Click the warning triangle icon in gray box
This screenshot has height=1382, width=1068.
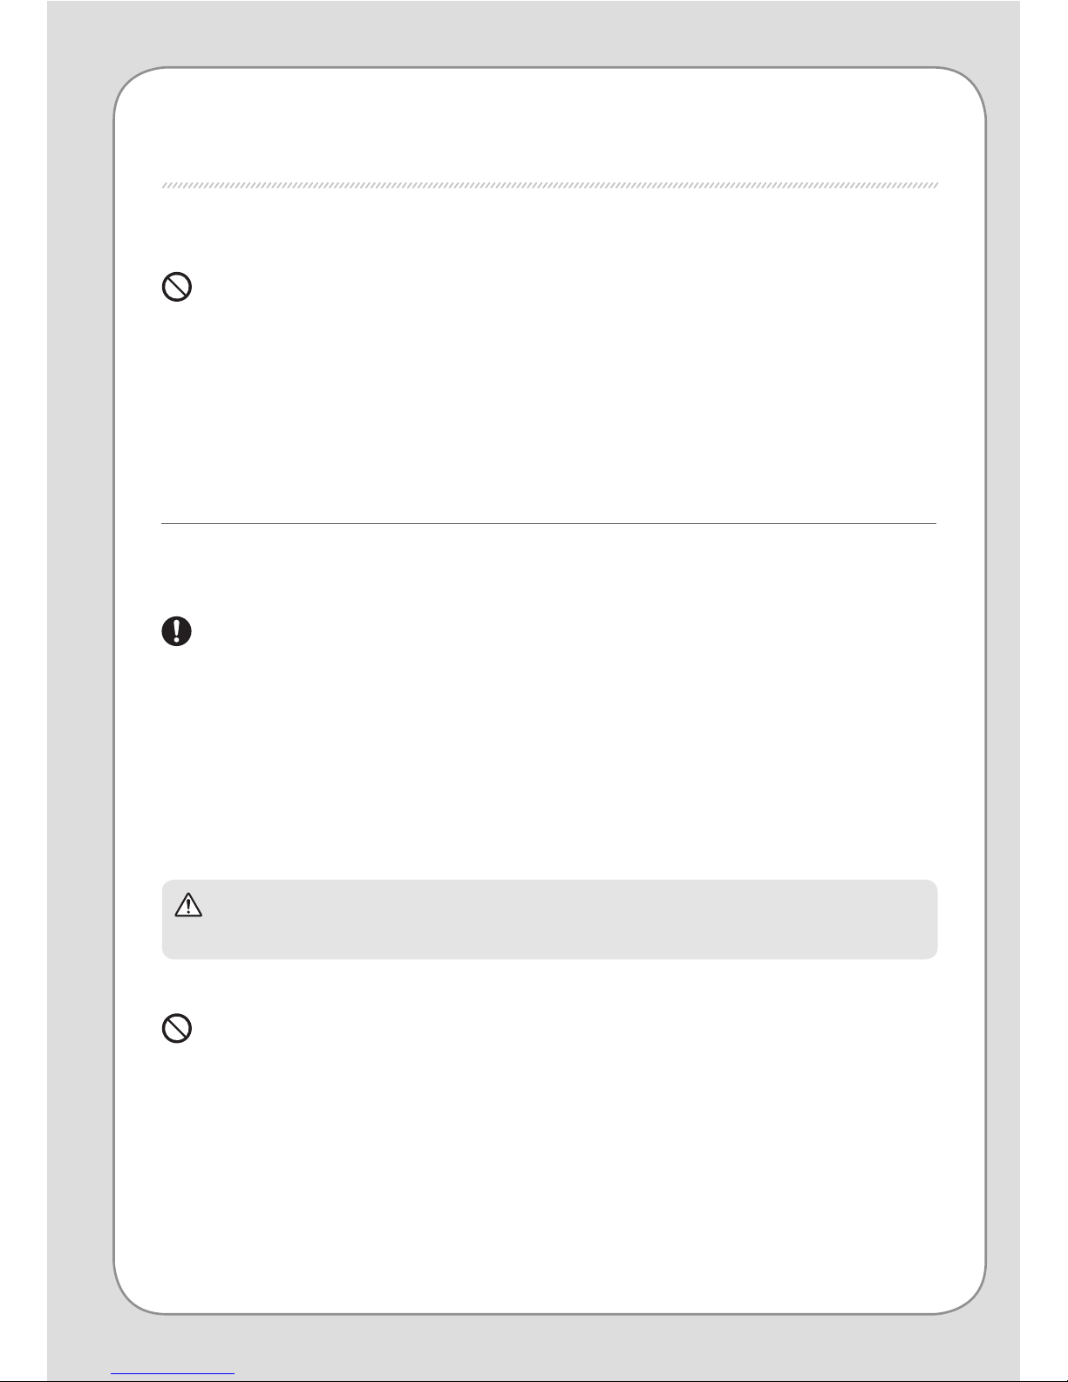188,906
